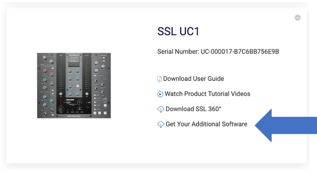Select the SSL UC1 product title
The width and height of the screenshot is (317, 173).
178,32
